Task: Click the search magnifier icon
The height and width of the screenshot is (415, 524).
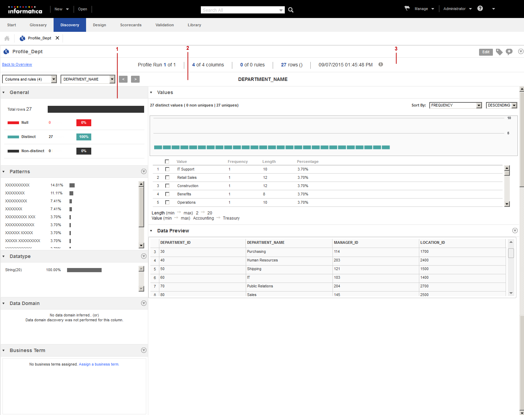Action: click(x=291, y=10)
